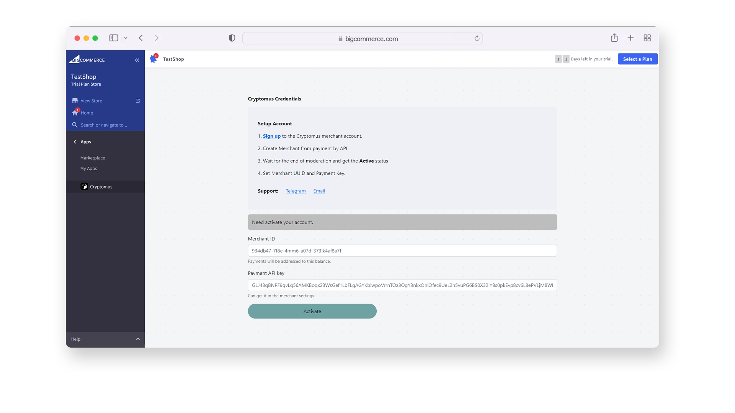This screenshot has width=735, height=413.
Task: Open Home from the sidebar
Action: click(x=87, y=113)
